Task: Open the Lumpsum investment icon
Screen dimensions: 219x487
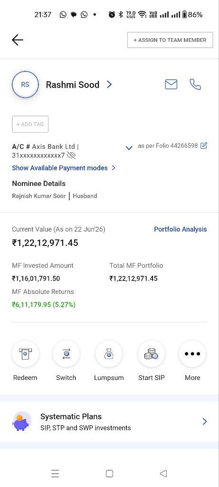Action: [x=109, y=354]
